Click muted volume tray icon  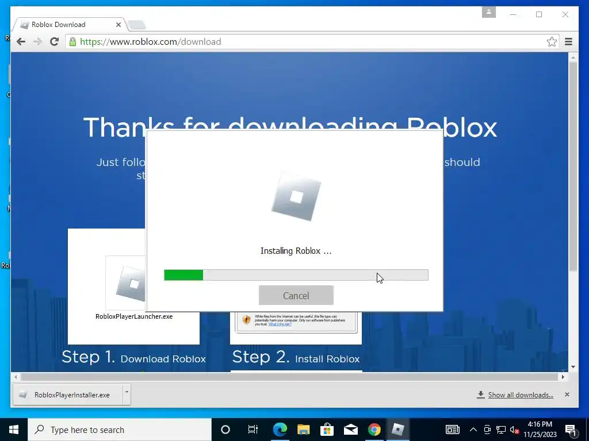[x=514, y=430]
